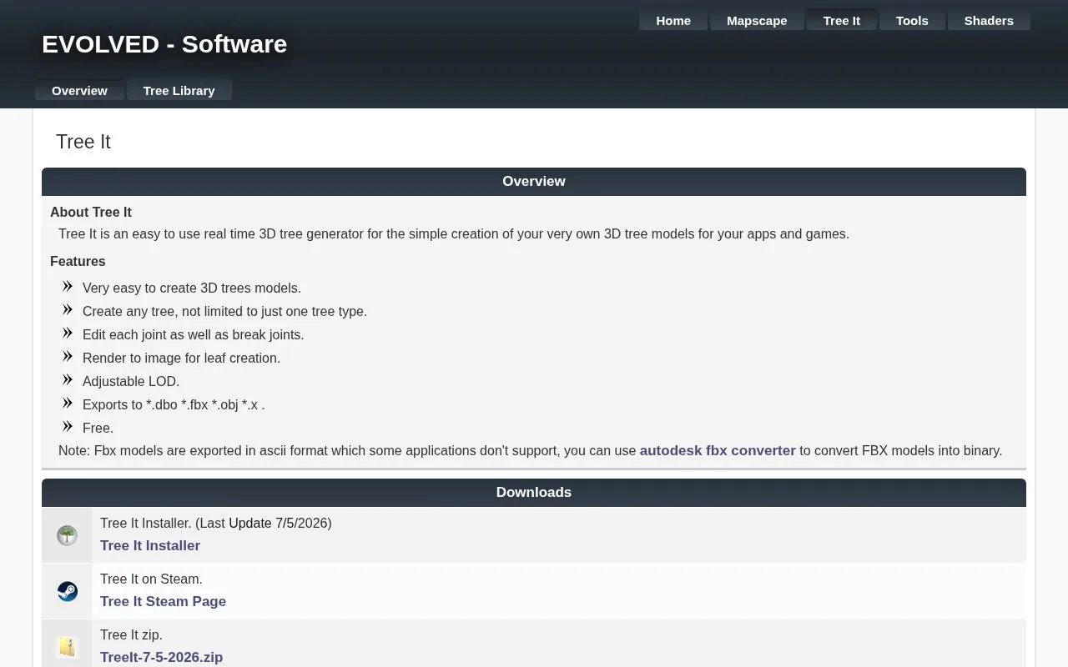Open the Shaders nav tab
The height and width of the screenshot is (667, 1068).
pos(989,20)
